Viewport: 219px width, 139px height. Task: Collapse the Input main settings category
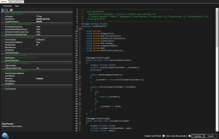coord(3,14)
